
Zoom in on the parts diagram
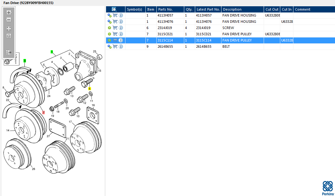pos(9,12)
